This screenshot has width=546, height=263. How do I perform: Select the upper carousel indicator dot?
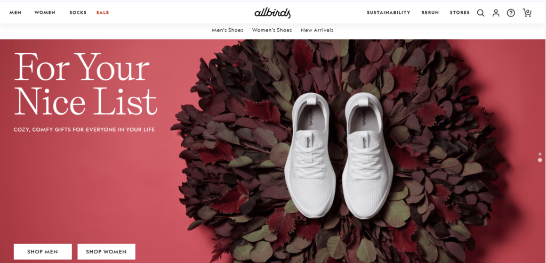click(540, 154)
